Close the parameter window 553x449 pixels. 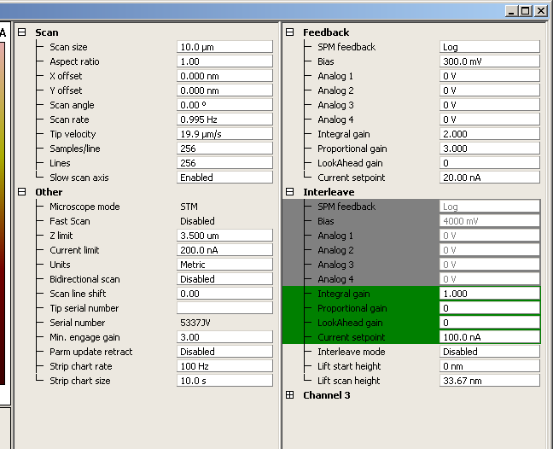540,11
